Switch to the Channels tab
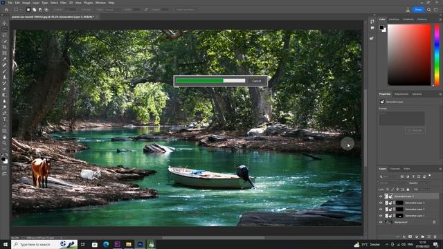Image resolution: width=443 pixels, height=249 pixels. [x=395, y=169]
